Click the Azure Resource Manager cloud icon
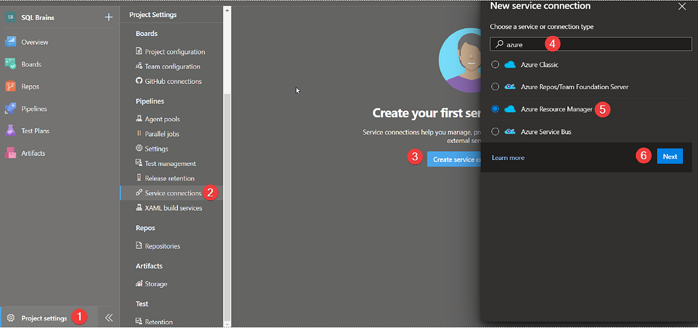This screenshot has width=698, height=328. pos(510,109)
